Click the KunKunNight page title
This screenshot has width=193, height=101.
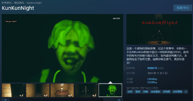(x=18, y=8)
